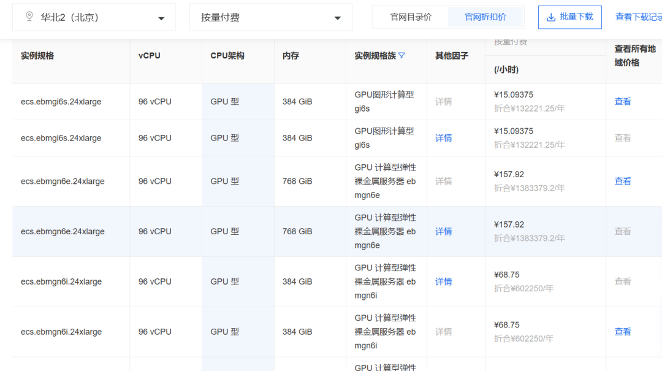Click the 实例规格 column header
The height and width of the screenshot is (371, 662).
[x=37, y=56]
